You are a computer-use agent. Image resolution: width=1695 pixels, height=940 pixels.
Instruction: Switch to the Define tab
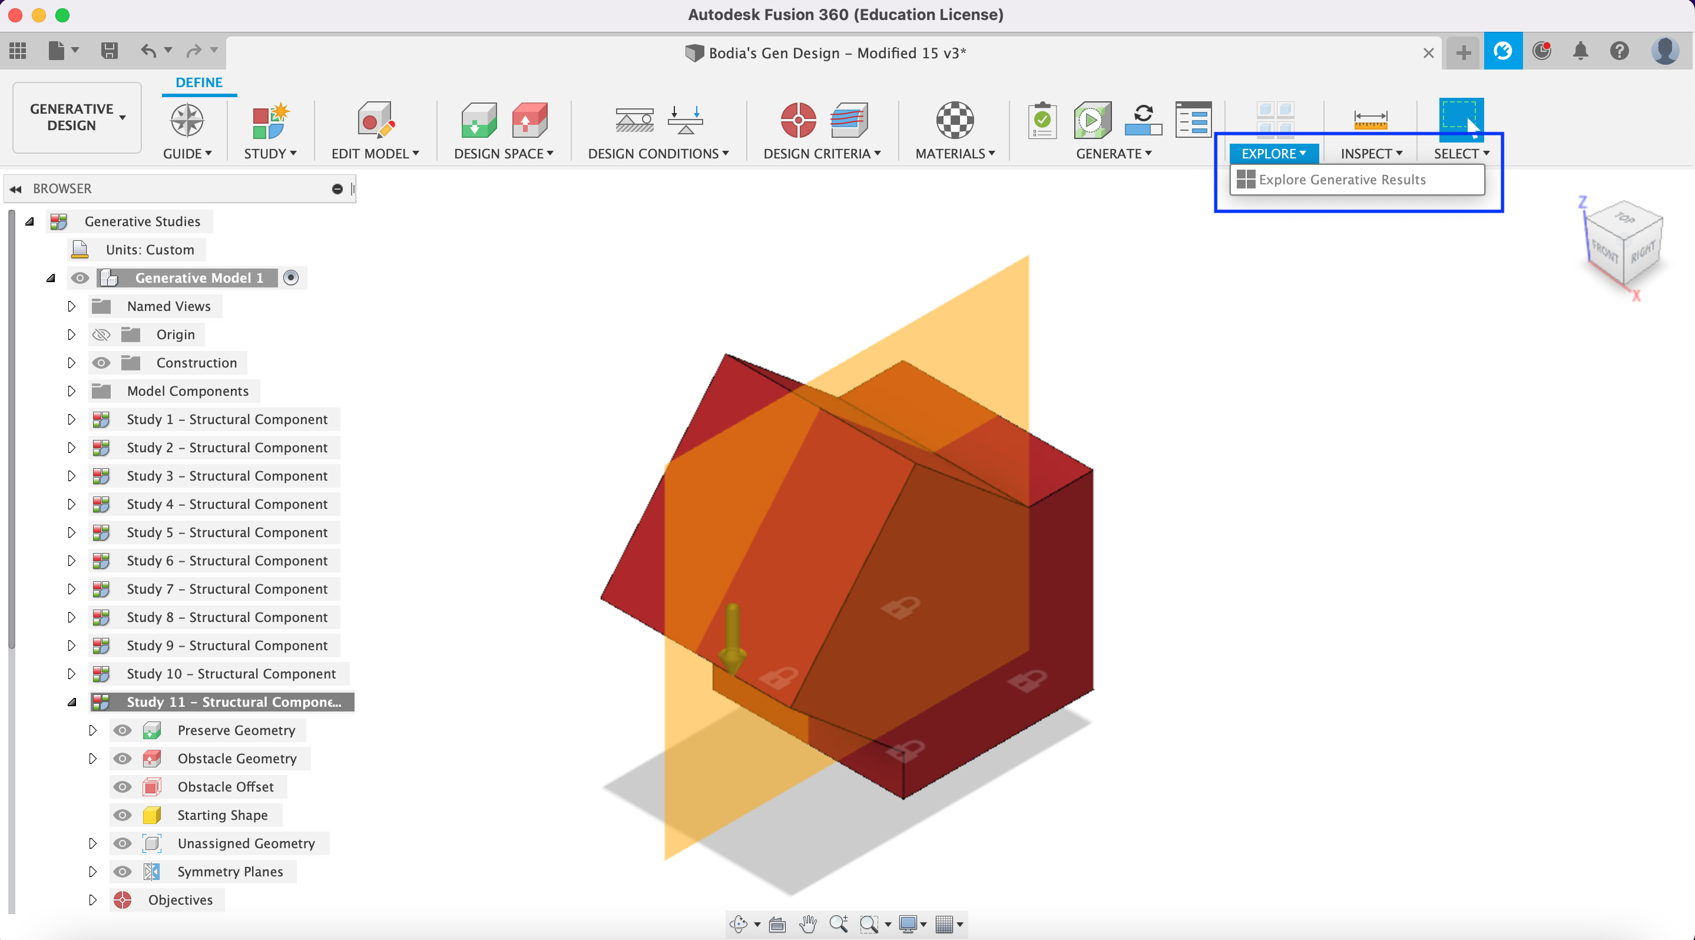point(198,82)
